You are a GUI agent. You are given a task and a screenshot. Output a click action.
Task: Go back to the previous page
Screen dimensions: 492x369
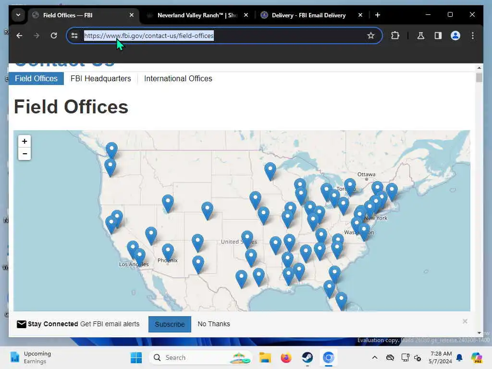coord(19,36)
